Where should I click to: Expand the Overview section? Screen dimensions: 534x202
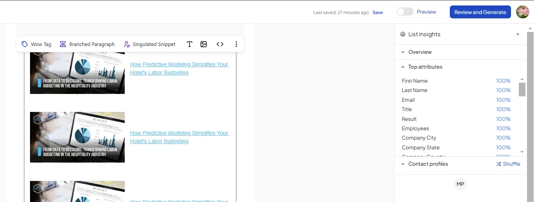[x=460, y=52]
